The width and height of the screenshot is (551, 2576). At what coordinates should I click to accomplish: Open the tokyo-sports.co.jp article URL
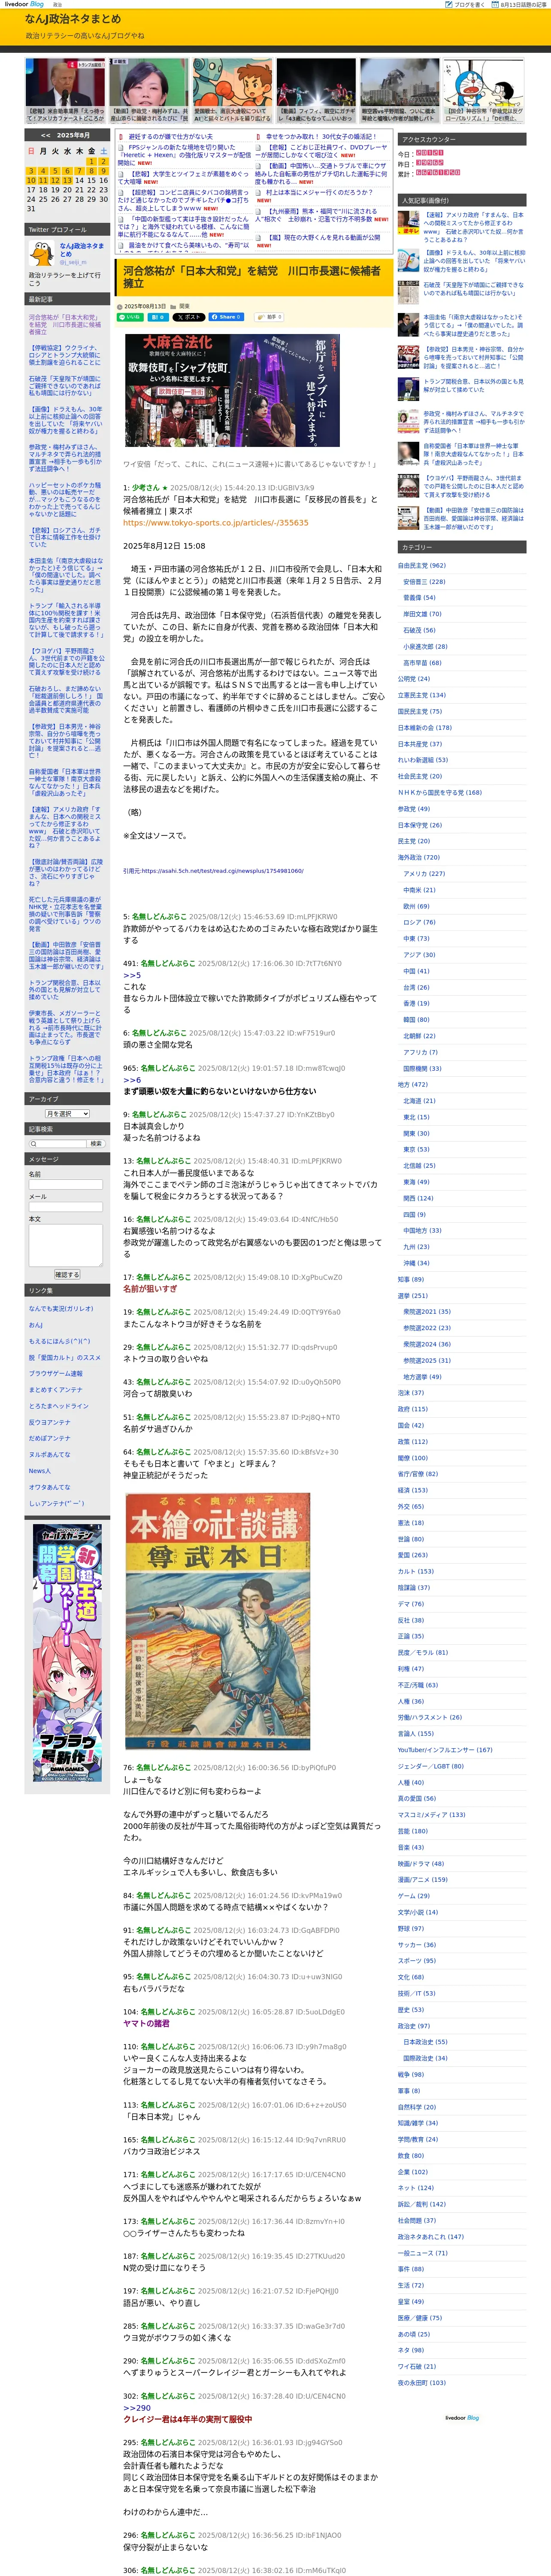(216, 523)
